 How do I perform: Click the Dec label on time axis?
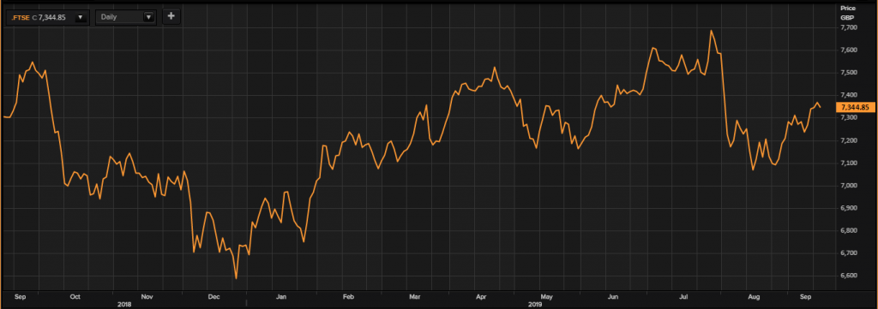tap(213, 296)
